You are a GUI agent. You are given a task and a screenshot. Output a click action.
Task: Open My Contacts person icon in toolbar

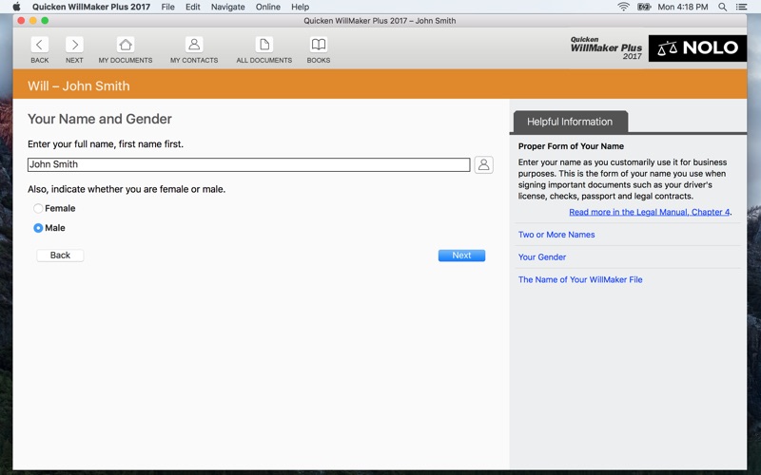(194, 45)
